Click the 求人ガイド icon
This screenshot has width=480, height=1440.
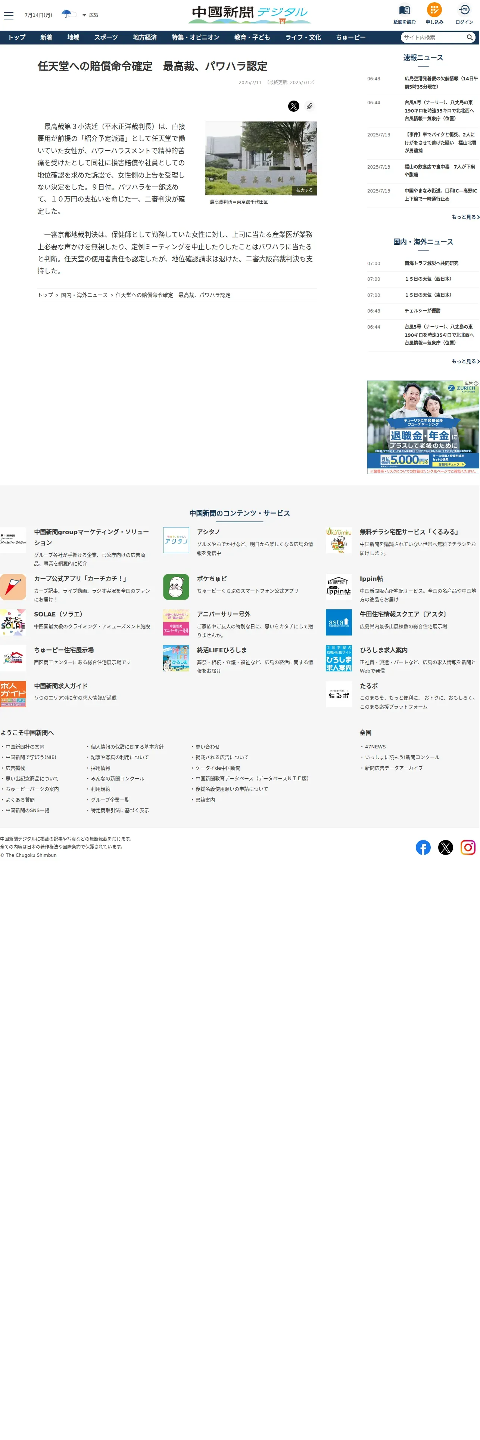tap(13, 694)
